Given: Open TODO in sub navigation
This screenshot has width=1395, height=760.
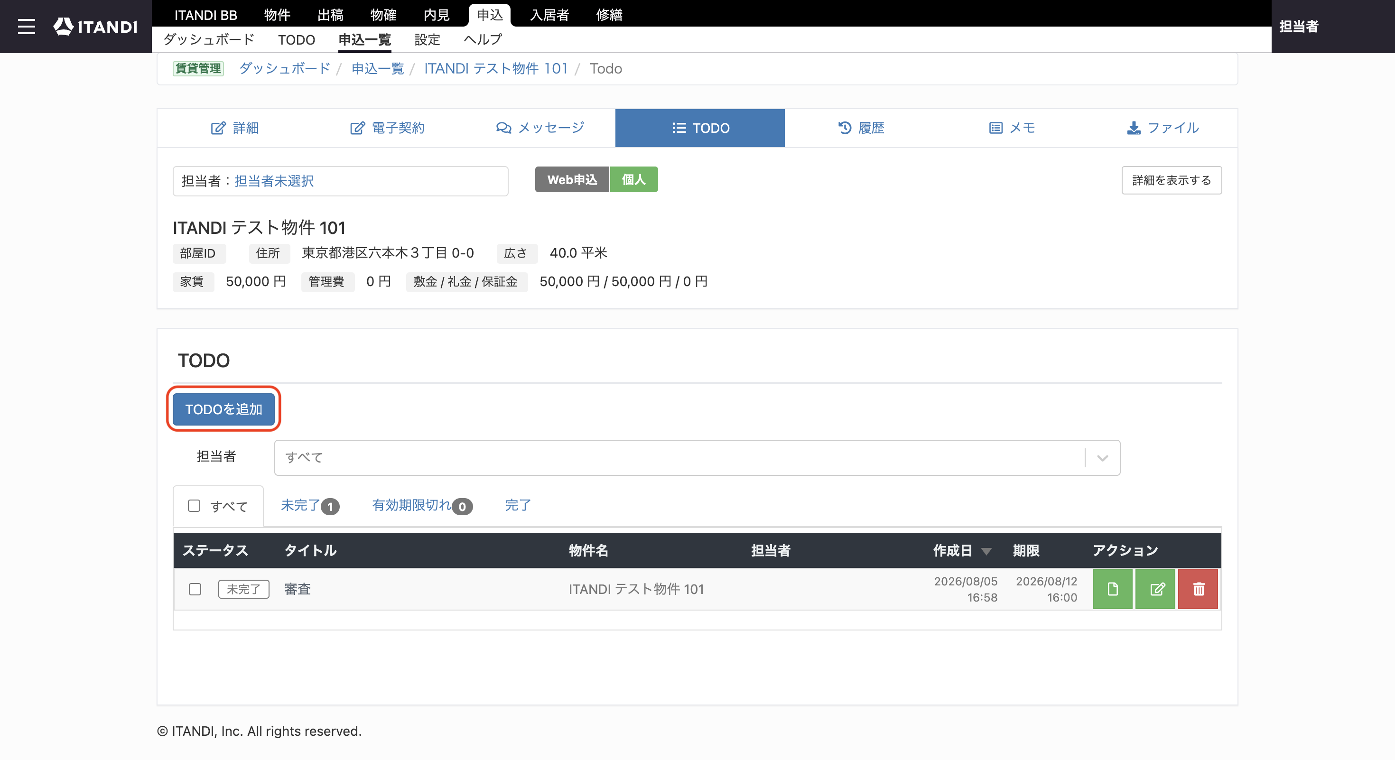Looking at the screenshot, I should [296, 39].
